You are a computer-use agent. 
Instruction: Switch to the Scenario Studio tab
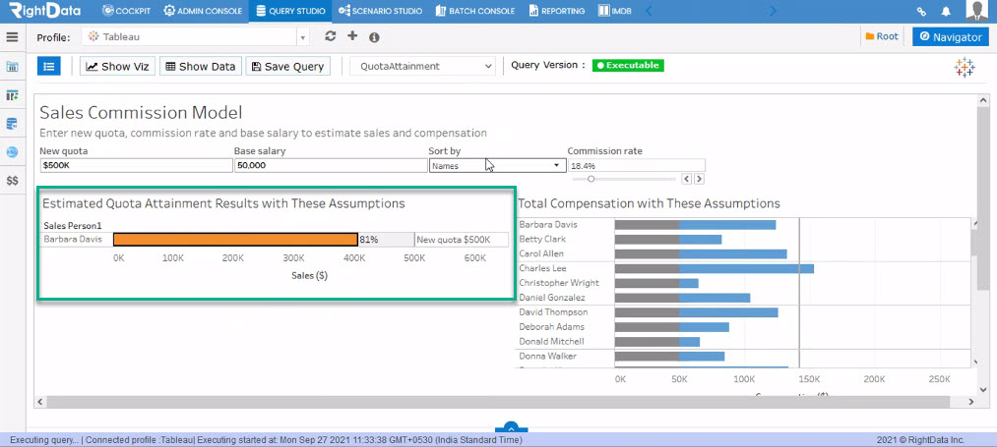coord(380,11)
